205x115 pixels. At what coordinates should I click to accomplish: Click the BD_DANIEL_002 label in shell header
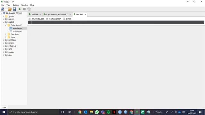pos(38,19)
